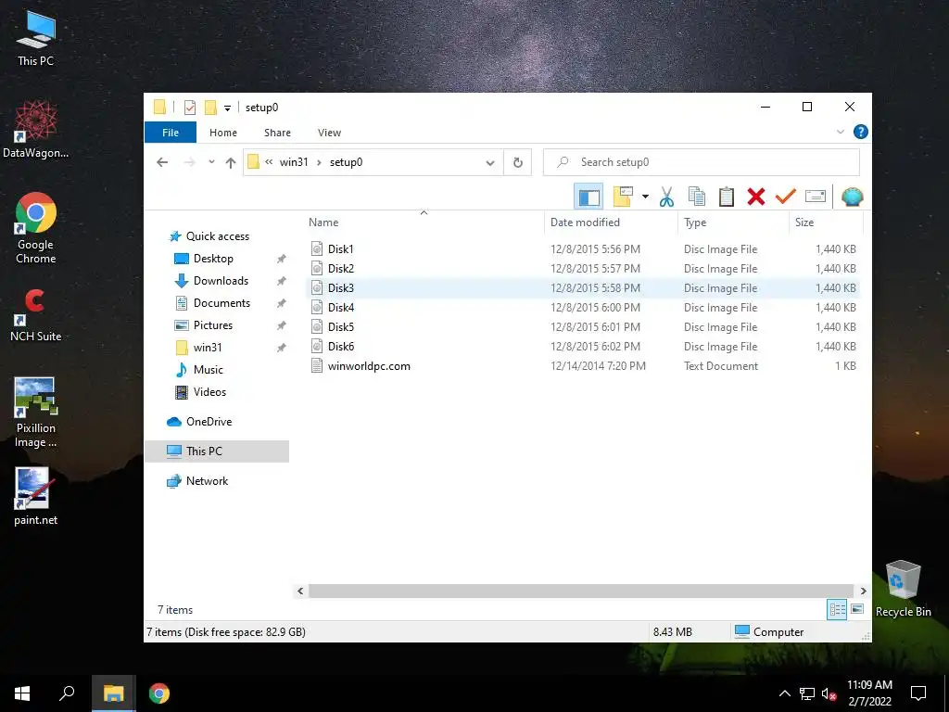Click the New folder quick access icon in title bar
Viewport: 949px width, 712px height.
[x=210, y=108]
